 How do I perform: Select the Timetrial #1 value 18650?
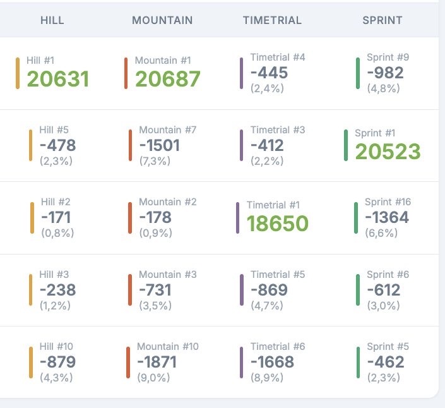[x=277, y=224]
